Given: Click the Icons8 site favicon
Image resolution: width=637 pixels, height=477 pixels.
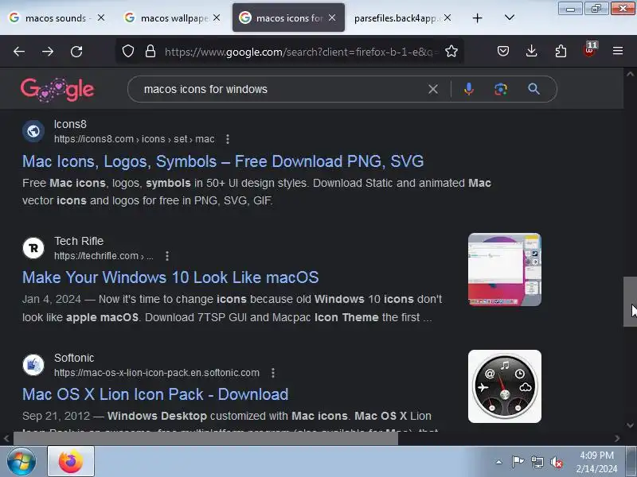Looking at the screenshot, I should (x=33, y=131).
